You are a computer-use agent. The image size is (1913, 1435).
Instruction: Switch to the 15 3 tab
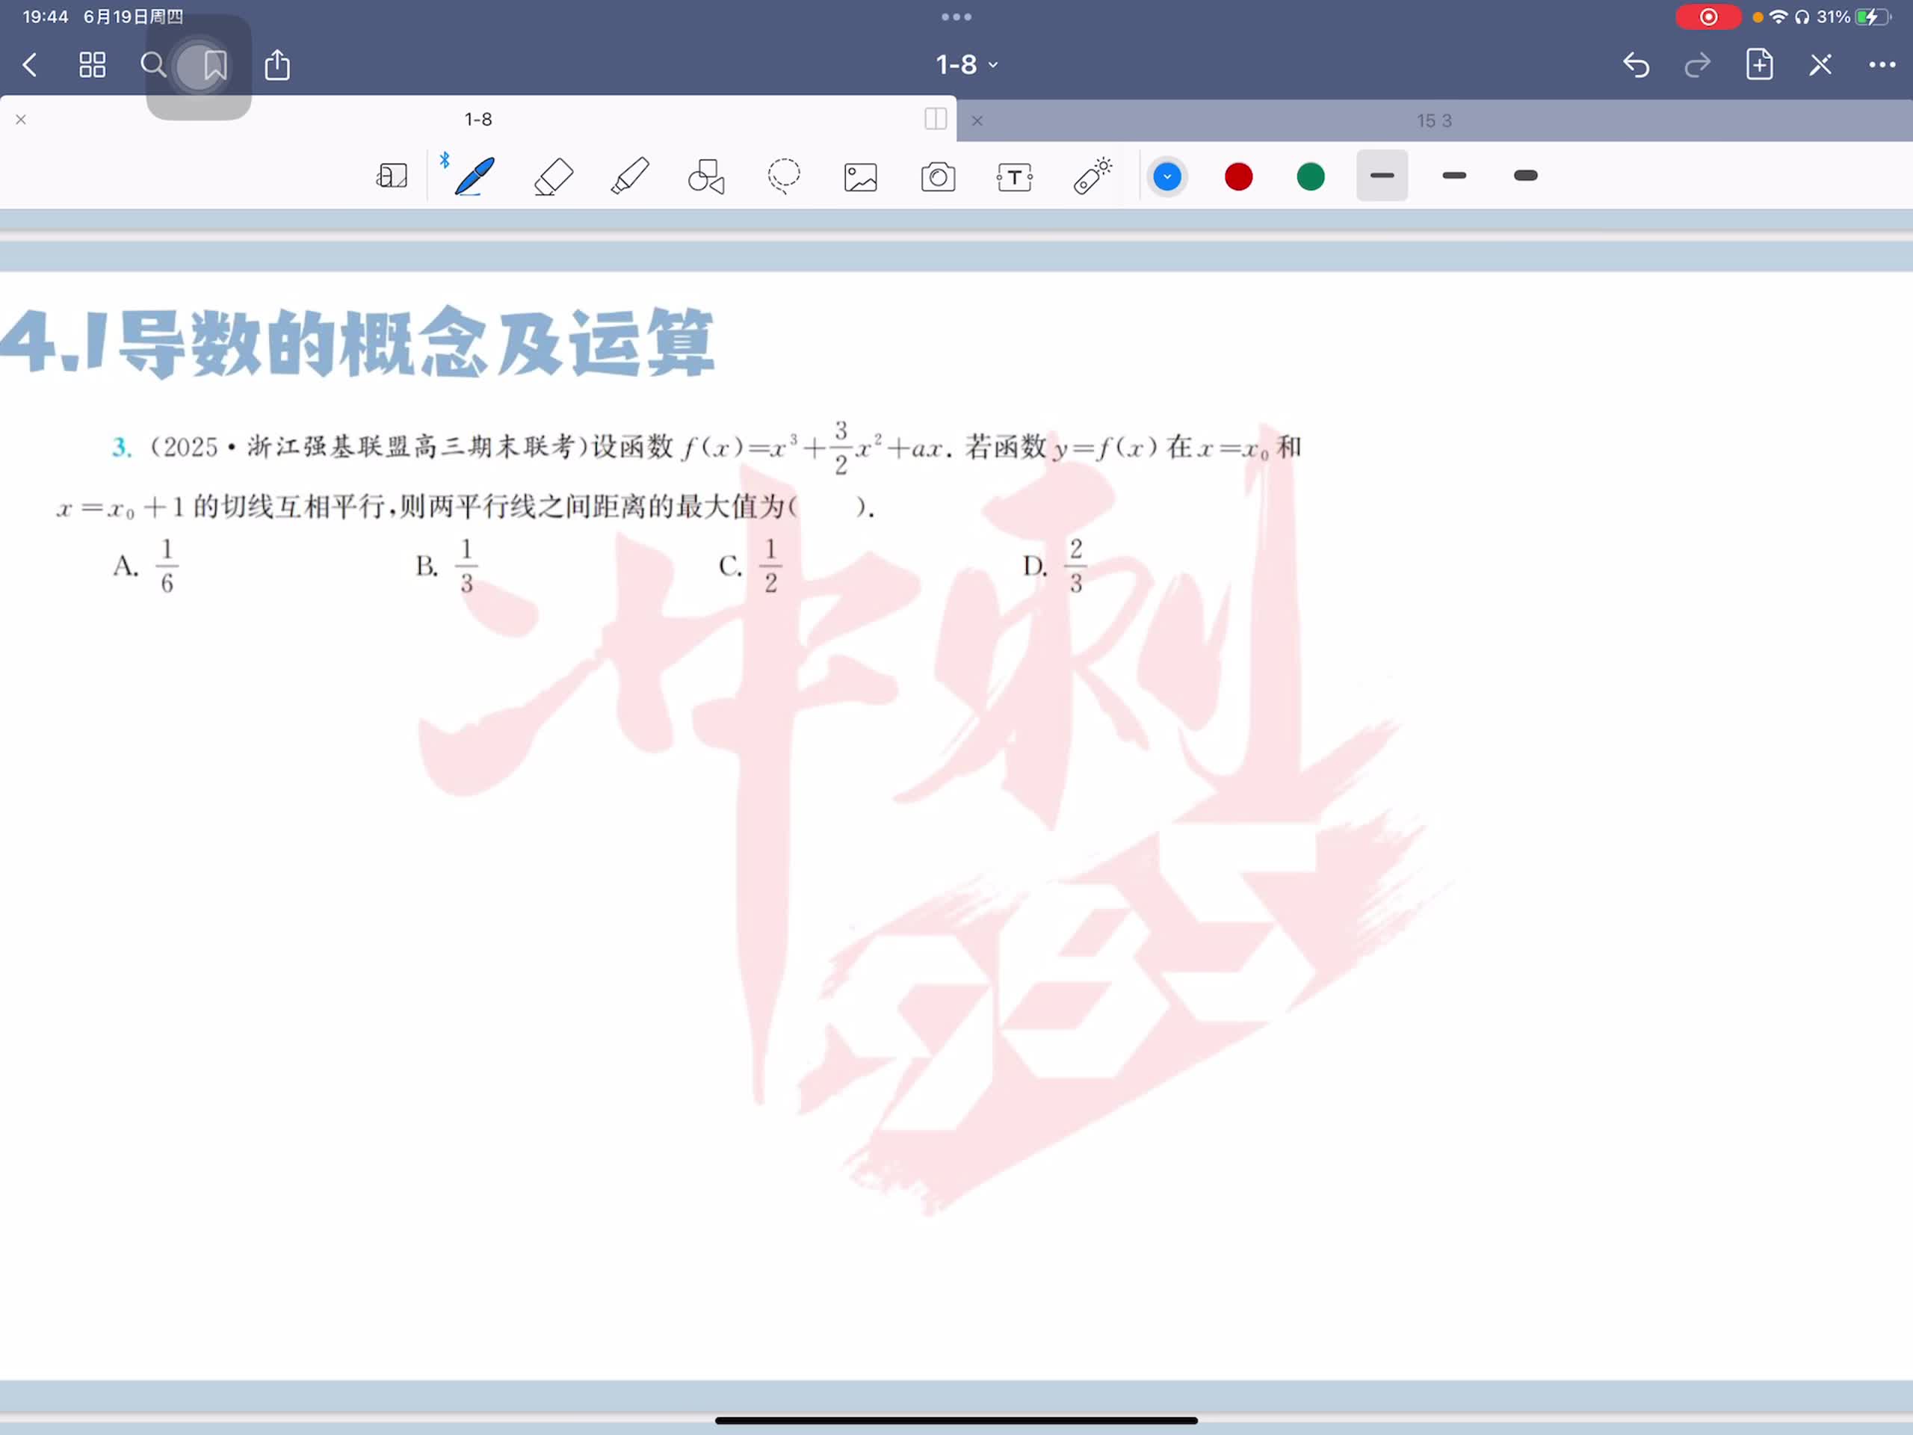tap(1433, 121)
